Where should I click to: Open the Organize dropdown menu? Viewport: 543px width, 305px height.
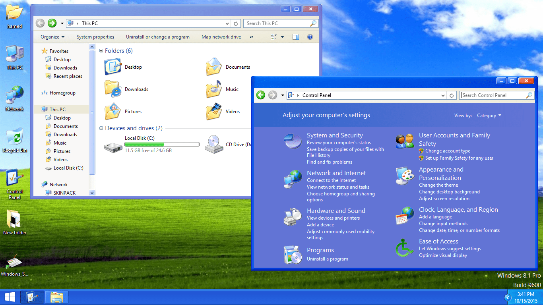pyautogui.click(x=52, y=37)
